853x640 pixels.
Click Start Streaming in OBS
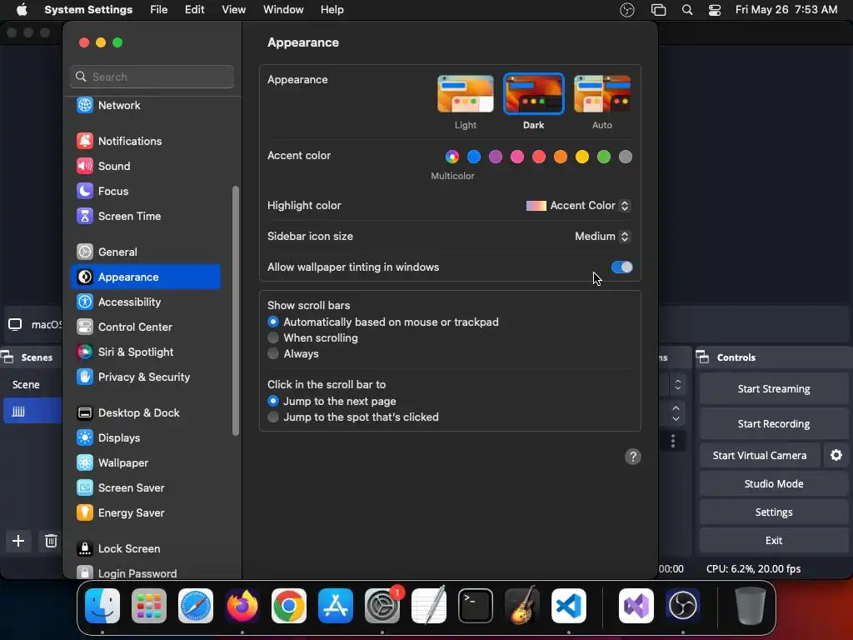click(x=774, y=389)
